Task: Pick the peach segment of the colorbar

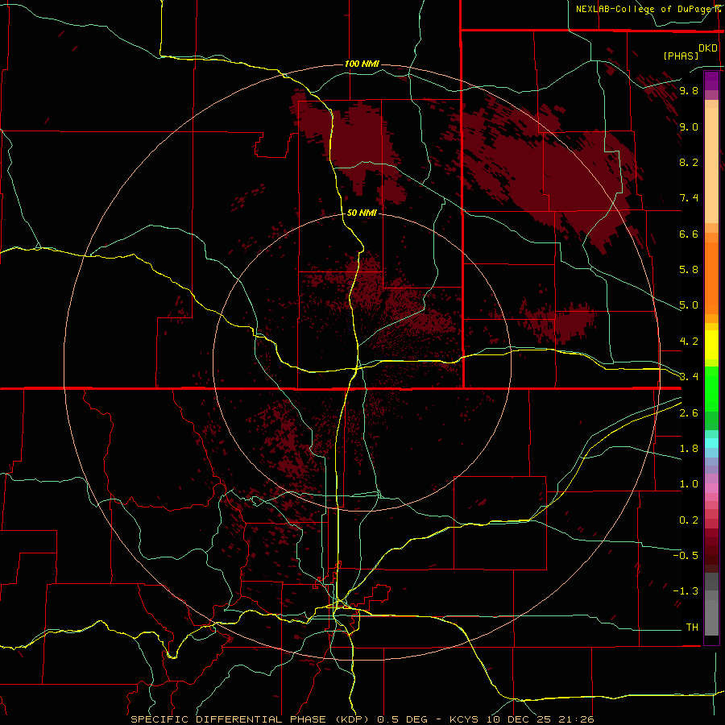Action: click(711, 165)
